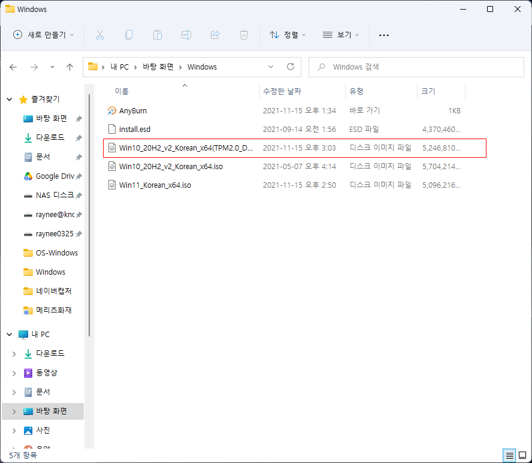Open pinned 바탕 화면 in 즐겨찾기
This screenshot has width=532, height=463.
click(52, 119)
